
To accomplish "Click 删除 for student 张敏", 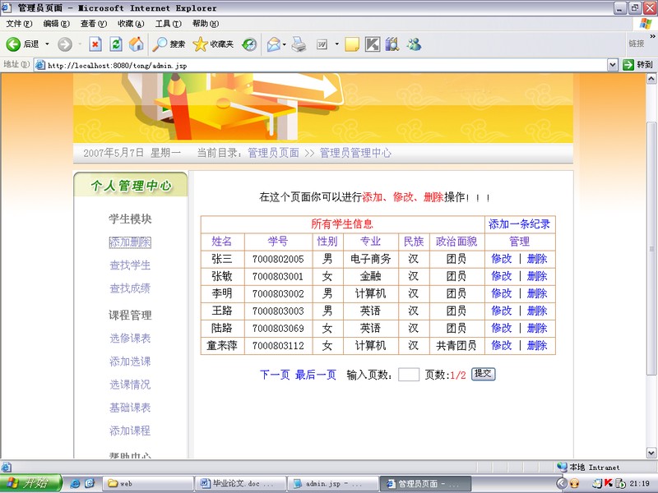I will tap(537, 276).
